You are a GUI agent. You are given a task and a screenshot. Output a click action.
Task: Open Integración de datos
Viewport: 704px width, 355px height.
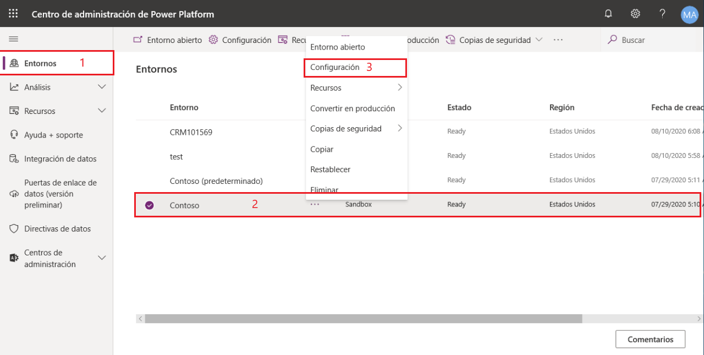pos(61,159)
